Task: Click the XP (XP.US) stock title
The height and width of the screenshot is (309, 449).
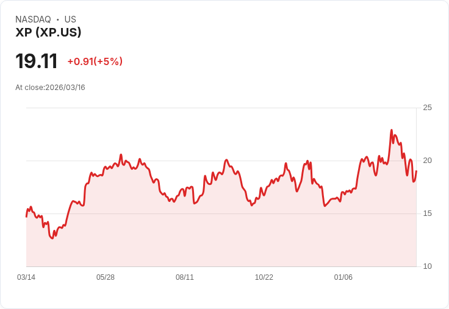Action: point(48,32)
